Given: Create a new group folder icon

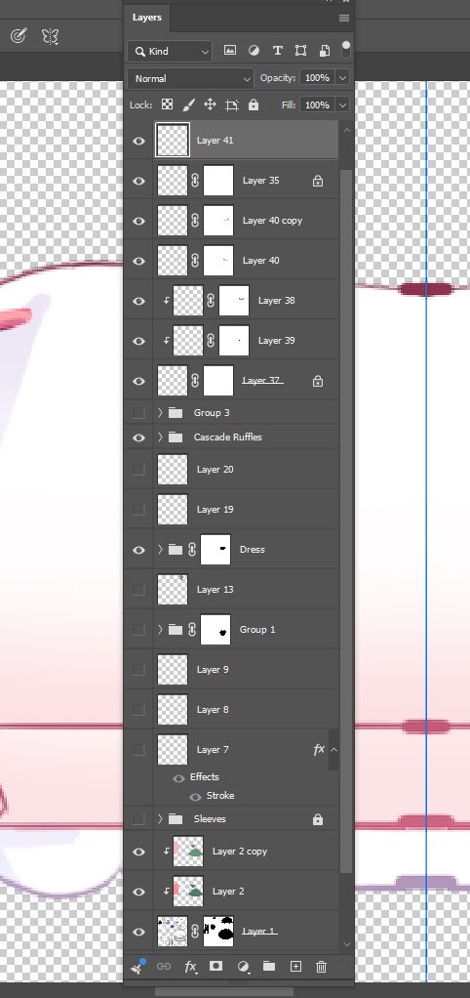Looking at the screenshot, I should click(269, 966).
